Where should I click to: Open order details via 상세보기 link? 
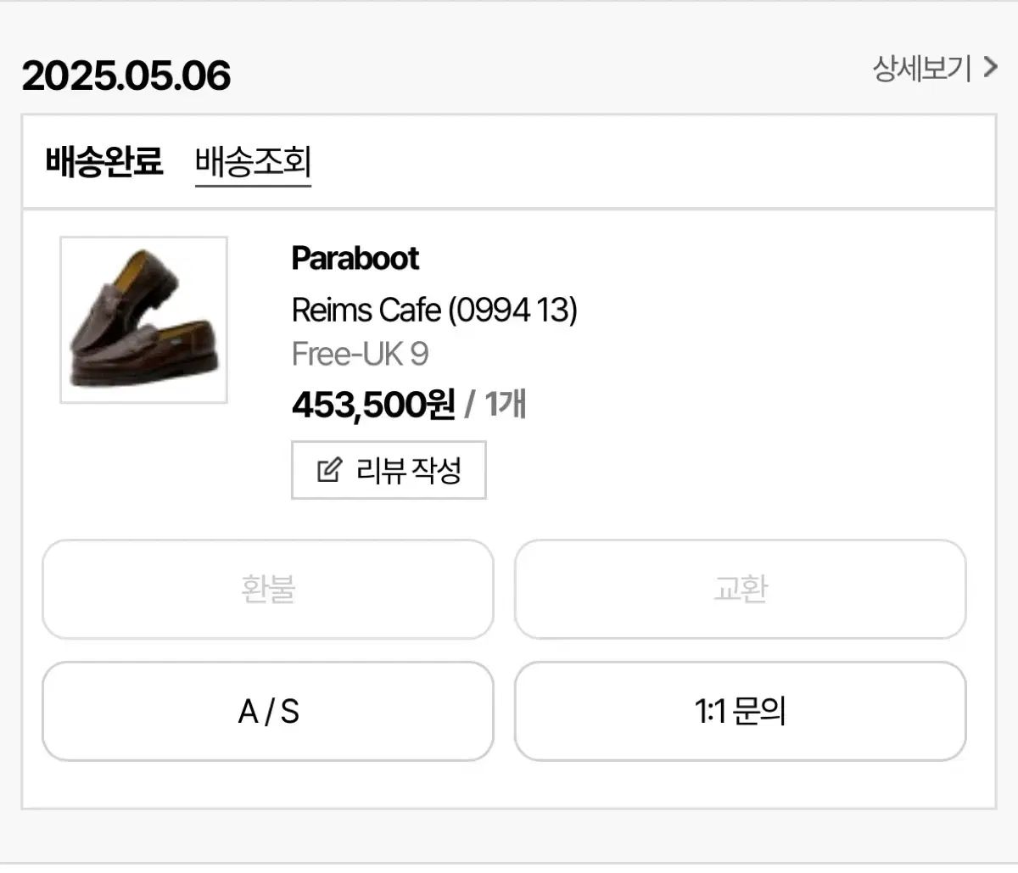click(935, 68)
